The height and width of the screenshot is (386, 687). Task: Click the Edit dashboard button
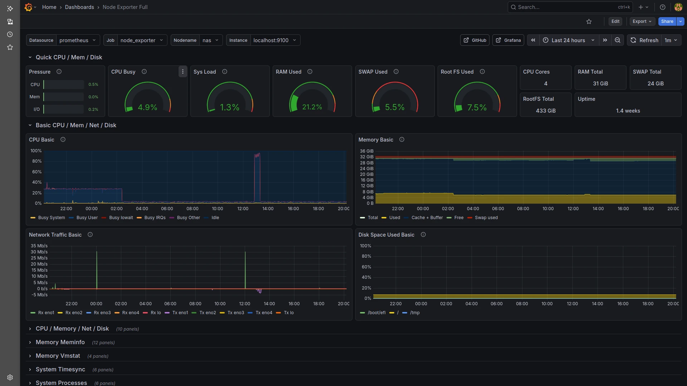(x=615, y=21)
